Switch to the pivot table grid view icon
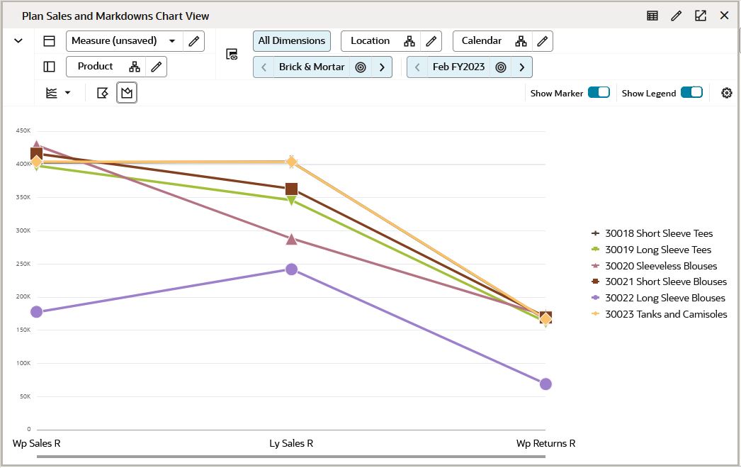Screen dimensions: 741x468 coord(652,16)
